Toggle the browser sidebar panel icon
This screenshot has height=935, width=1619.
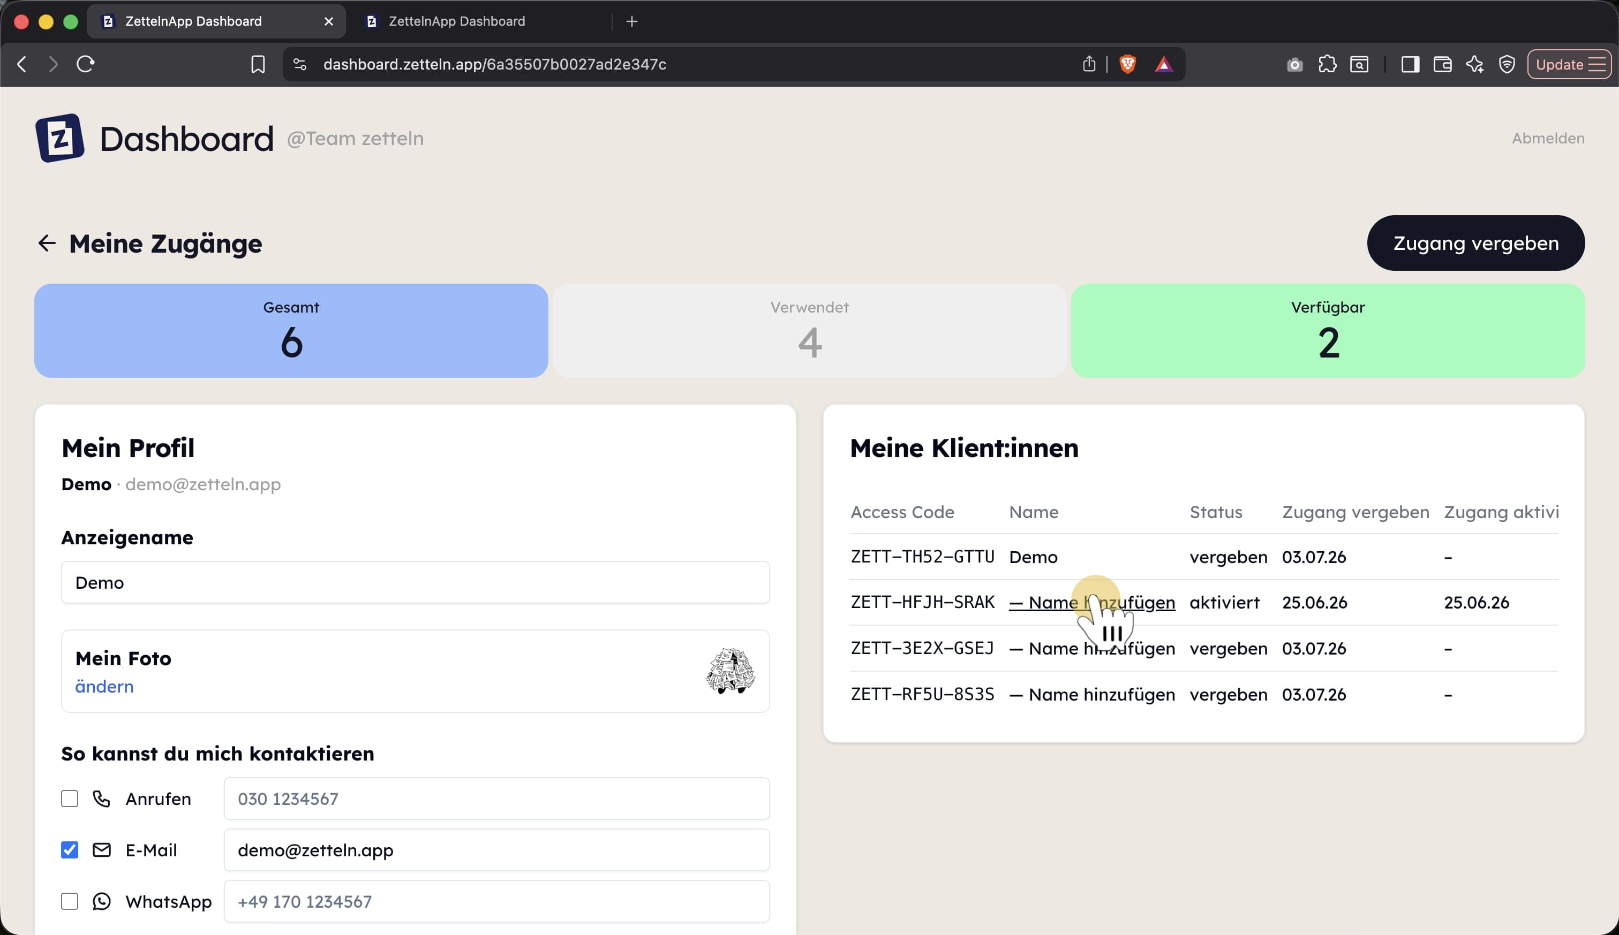point(1410,64)
